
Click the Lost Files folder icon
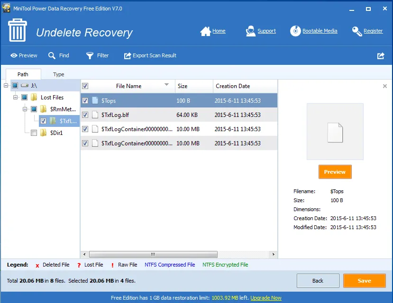pyautogui.click(x=34, y=98)
